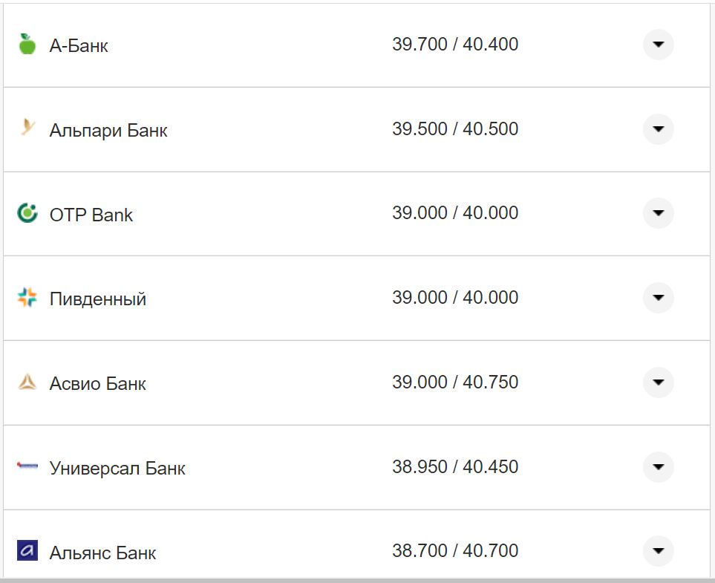This screenshot has width=715, height=583.
Task: Click the Альпари Банк bird logo
Action: pos(27,128)
